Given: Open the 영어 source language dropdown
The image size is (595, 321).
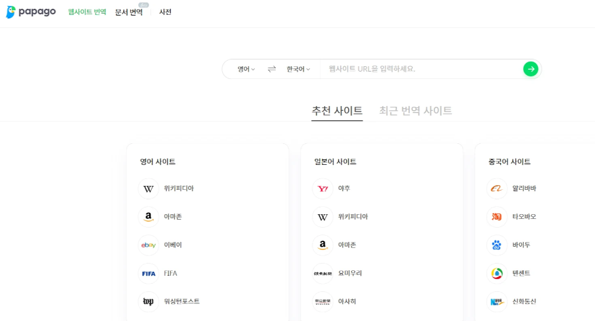Looking at the screenshot, I should click(246, 69).
